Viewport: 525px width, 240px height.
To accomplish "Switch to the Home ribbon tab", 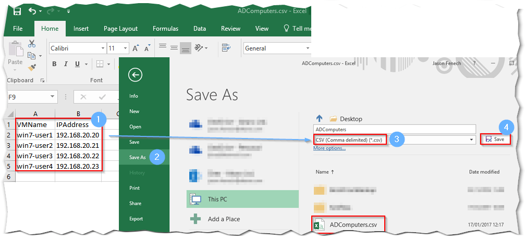I will pos(50,29).
